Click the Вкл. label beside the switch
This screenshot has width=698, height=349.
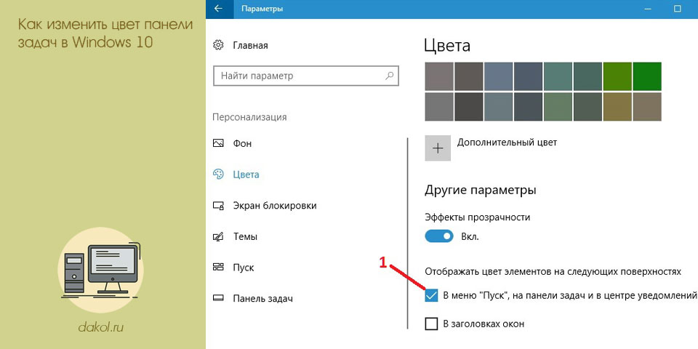click(x=470, y=237)
